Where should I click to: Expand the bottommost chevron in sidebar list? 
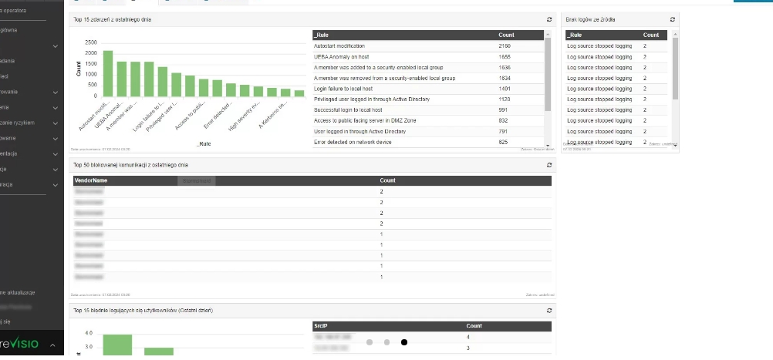[55, 184]
